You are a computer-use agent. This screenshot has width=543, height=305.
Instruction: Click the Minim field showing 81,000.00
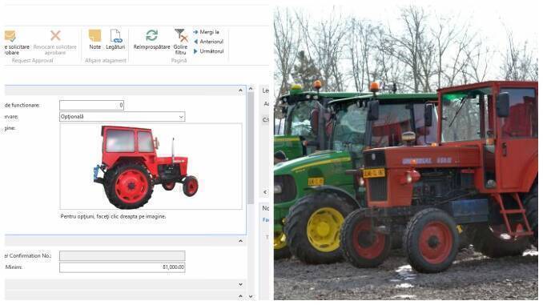click(123, 267)
